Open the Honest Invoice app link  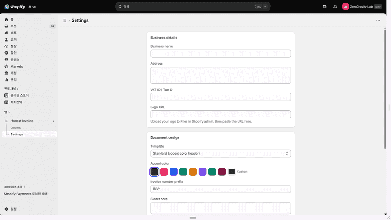click(22, 121)
